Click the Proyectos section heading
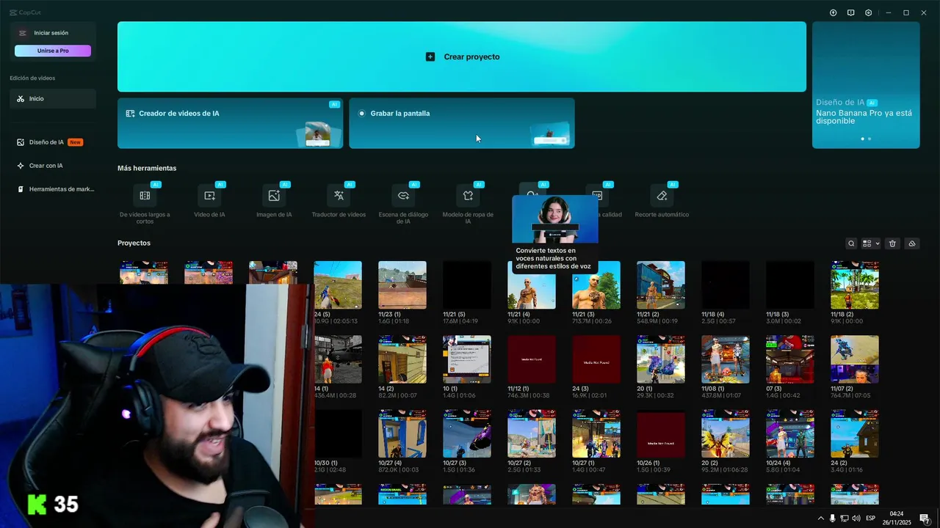 click(134, 243)
